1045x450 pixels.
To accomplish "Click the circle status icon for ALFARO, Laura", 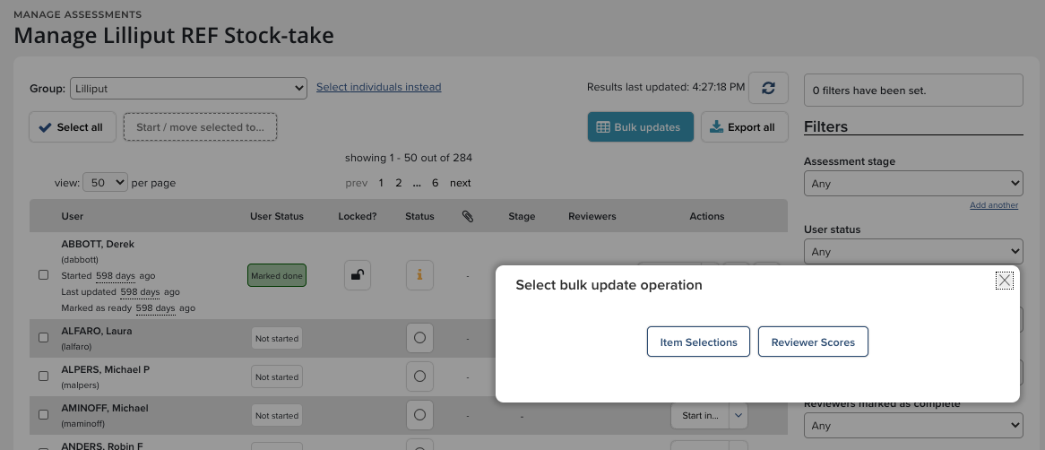I will (419, 338).
